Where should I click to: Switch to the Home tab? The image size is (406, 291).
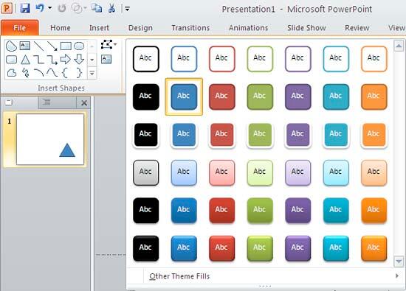click(x=61, y=28)
